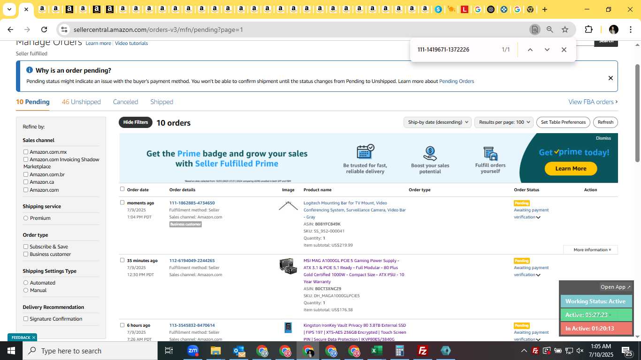
Task: Click the info icon beside 'Why is an order pending?'
Action: click(30, 70)
